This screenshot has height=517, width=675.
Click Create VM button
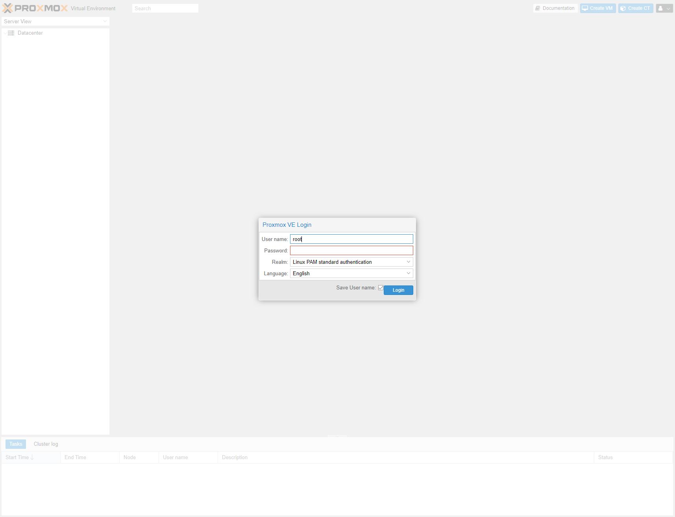pos(597,8)
